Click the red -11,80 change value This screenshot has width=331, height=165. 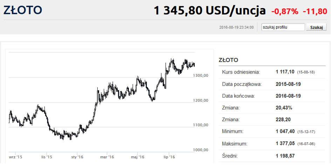click(315, 12)
